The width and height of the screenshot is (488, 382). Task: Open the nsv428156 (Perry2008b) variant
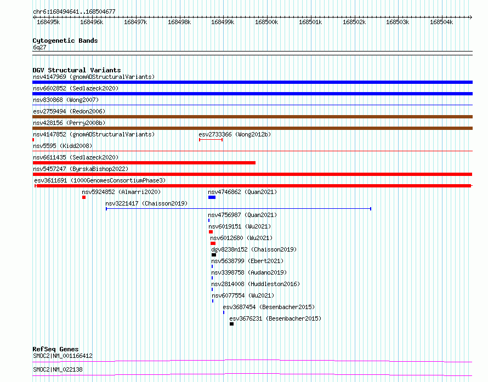coord(69,123)
